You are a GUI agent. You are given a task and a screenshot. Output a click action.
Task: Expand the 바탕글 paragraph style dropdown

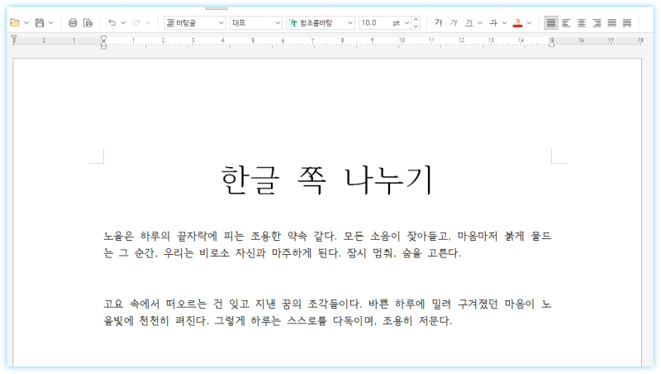click(x=221, y=22)
